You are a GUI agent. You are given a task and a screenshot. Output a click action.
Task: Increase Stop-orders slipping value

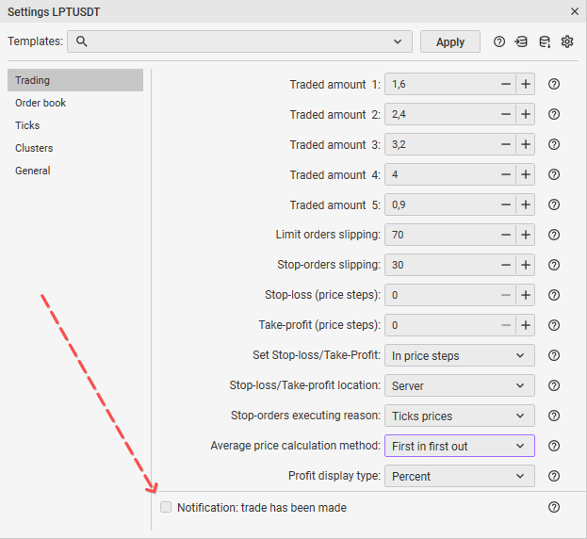pos(525,265)
